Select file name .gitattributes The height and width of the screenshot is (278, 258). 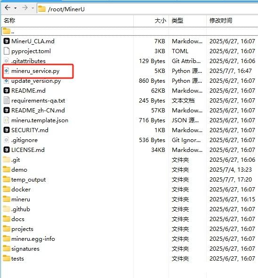pyautogui.click(x=28, y=61)
